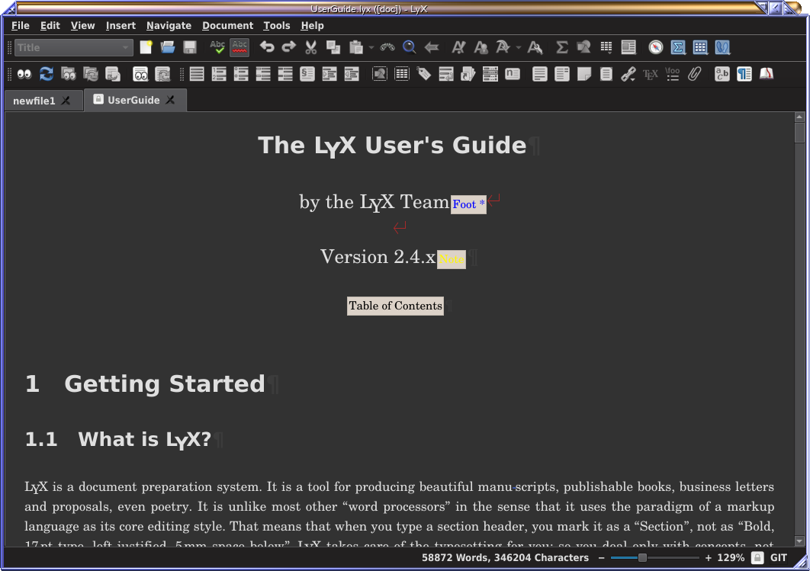Image resolution: width=810 pixels, height=571 pixels.
Task: Paste from the clipboard
Action: point(356,47)
